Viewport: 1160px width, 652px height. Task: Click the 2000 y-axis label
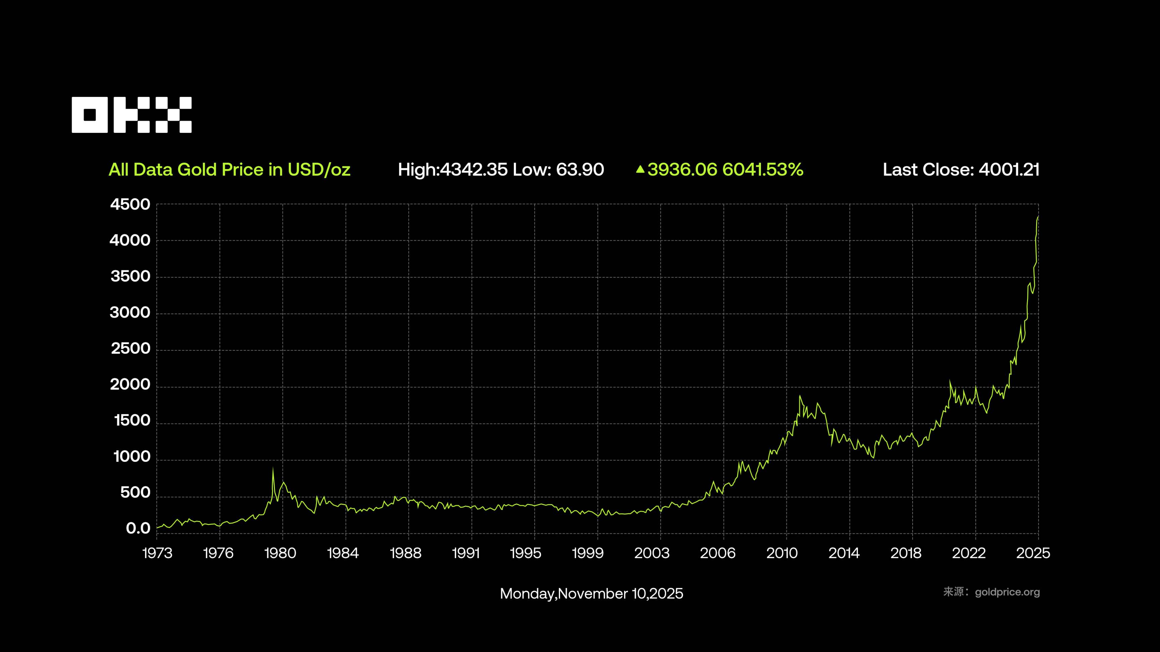tap(130, 385)
